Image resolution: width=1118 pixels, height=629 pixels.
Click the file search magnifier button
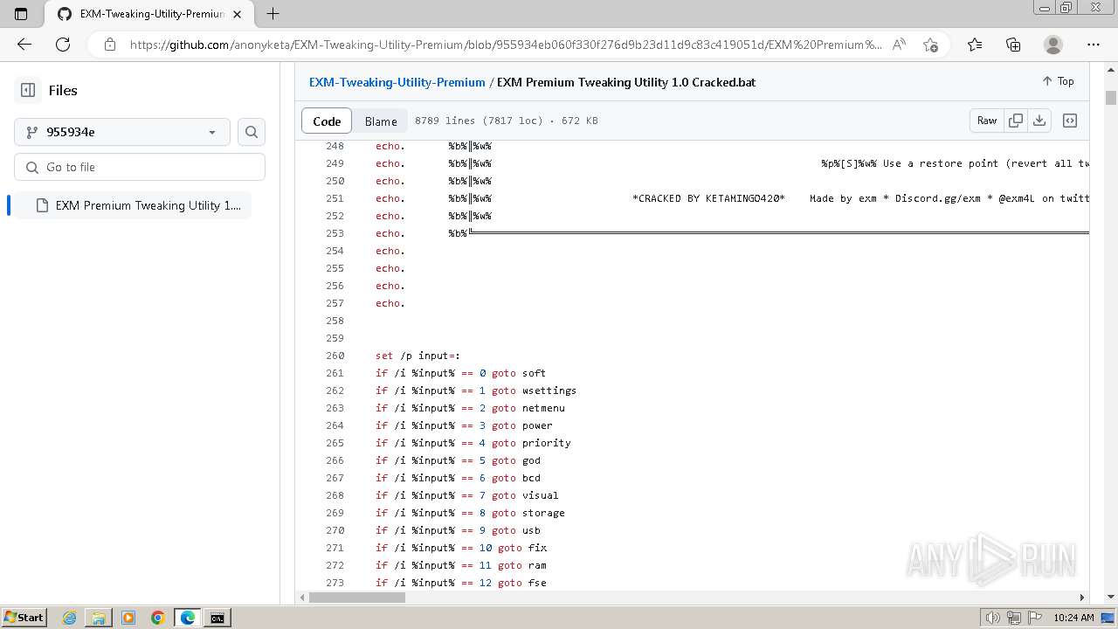[252, 132]
